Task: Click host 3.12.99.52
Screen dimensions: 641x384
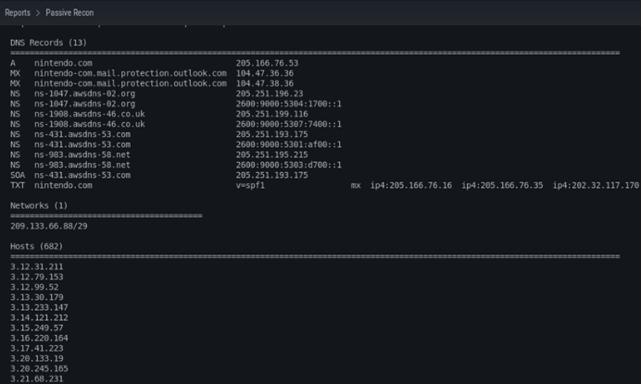Action: point(34,287)
